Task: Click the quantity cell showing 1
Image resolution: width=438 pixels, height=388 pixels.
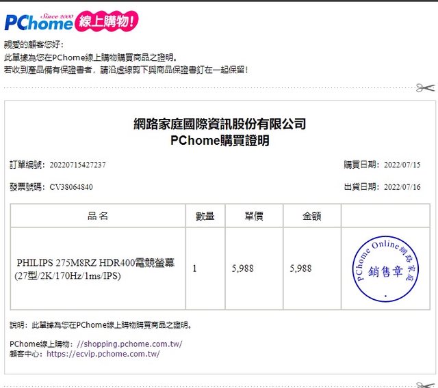Action: (x=194, y=268)
